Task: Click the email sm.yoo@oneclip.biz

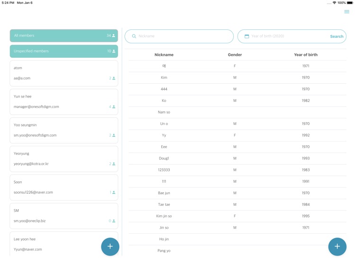Action: 30,221
